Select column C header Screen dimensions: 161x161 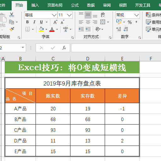[53, 58]
